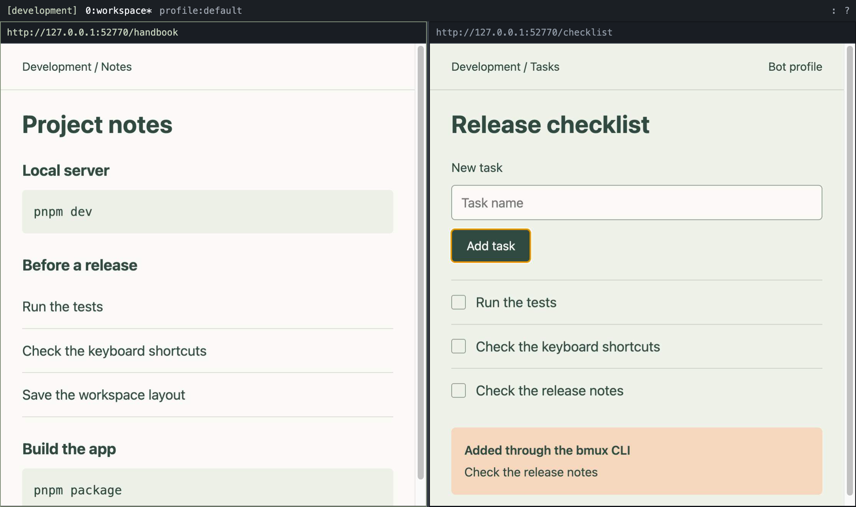Open the question mark help icon
This screenshot has height=507, width=856.
point(847,11)
